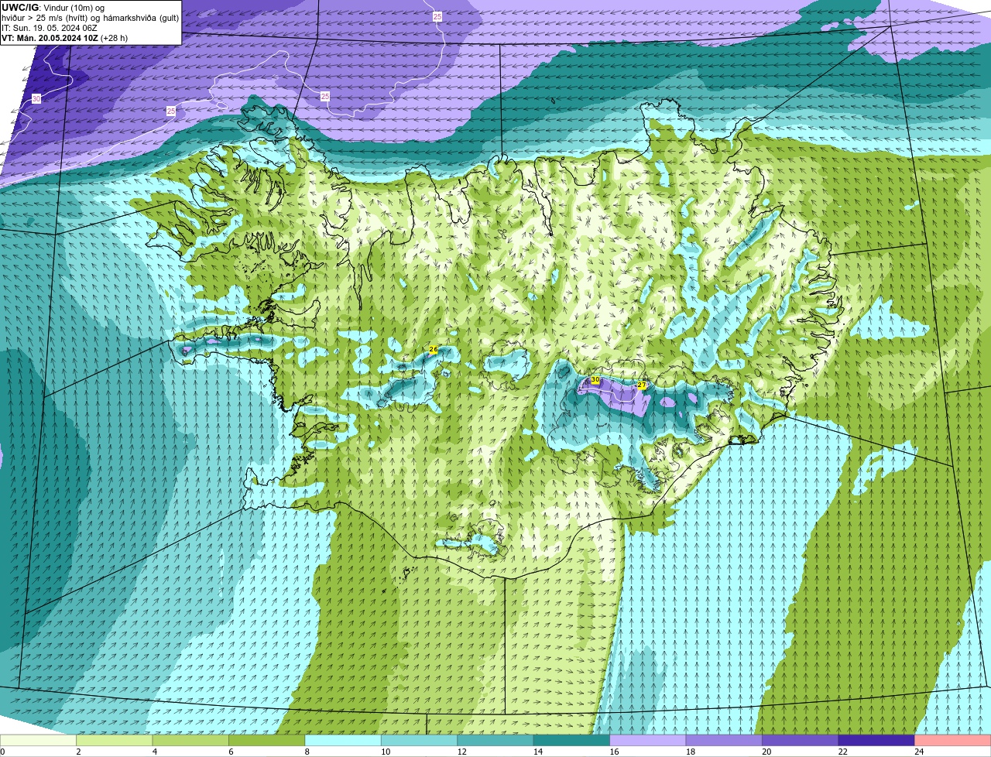Screen dimensions: 991x757
Task: Click the olive green 6–8 legend swatch
Action: point(267,740)
